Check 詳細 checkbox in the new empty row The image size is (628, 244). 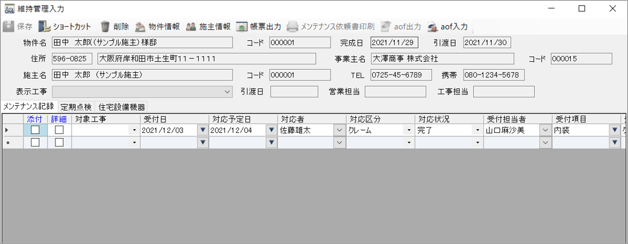coord(59,142)
